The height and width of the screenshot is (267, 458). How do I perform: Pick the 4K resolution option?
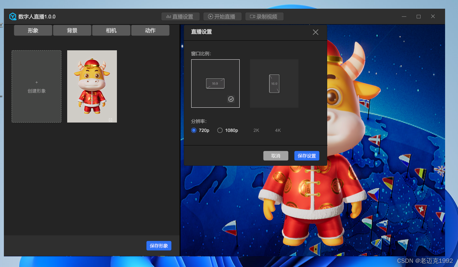(x=278, y=130)
